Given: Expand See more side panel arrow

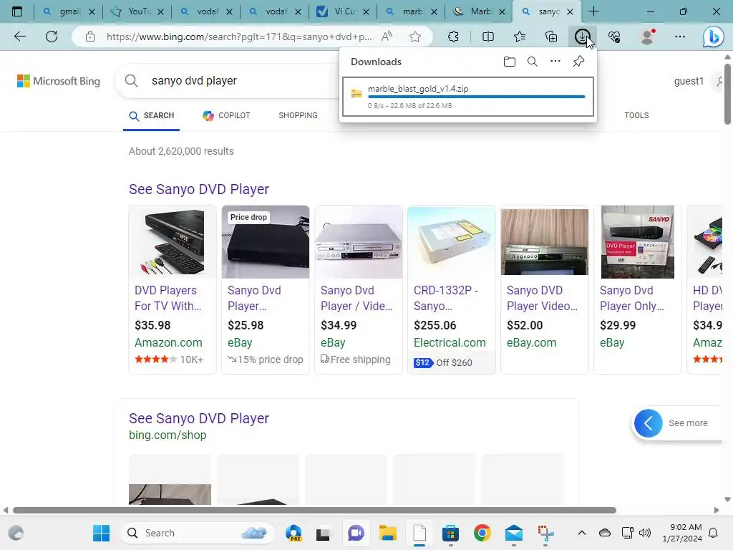Looking at the screenshot, I should (648, 423).
